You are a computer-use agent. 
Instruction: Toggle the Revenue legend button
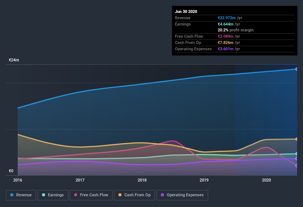(x=21, y=195)
